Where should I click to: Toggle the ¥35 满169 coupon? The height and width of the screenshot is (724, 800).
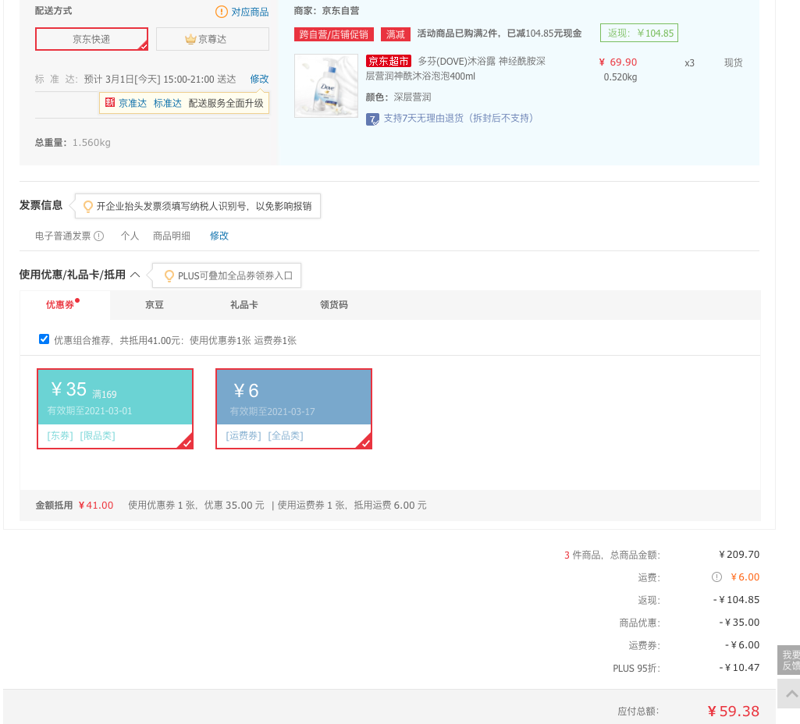click(116, 408)
